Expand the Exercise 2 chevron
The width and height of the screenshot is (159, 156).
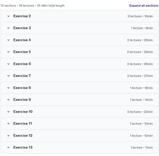click(8, 16)
